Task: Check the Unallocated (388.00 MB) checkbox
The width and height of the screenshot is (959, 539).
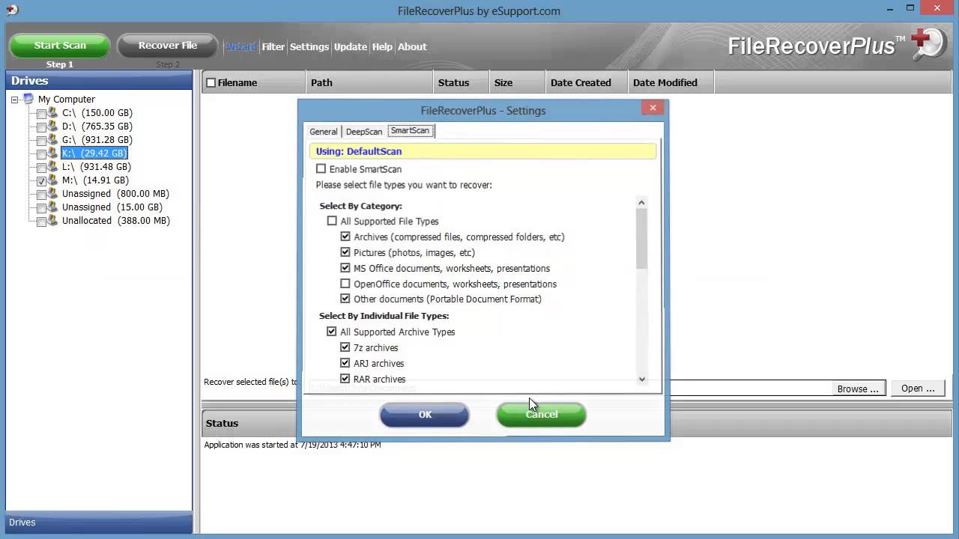Action: tap(41, 221)
